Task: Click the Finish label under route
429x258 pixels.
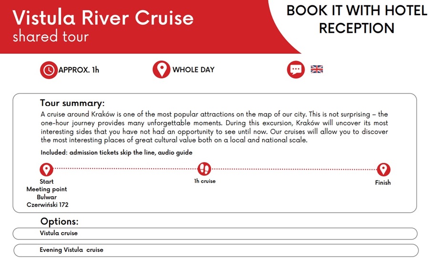Action: point(383,182)
